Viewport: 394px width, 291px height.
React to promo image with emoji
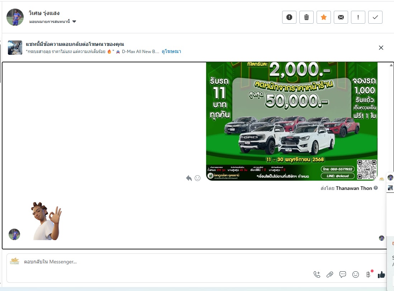click(x=198, y=178)
